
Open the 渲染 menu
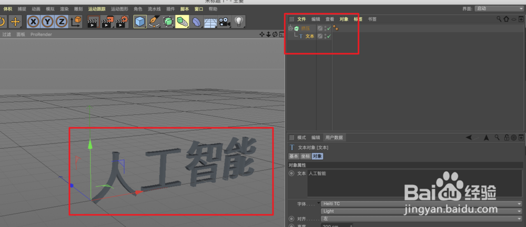click(64, 9)
